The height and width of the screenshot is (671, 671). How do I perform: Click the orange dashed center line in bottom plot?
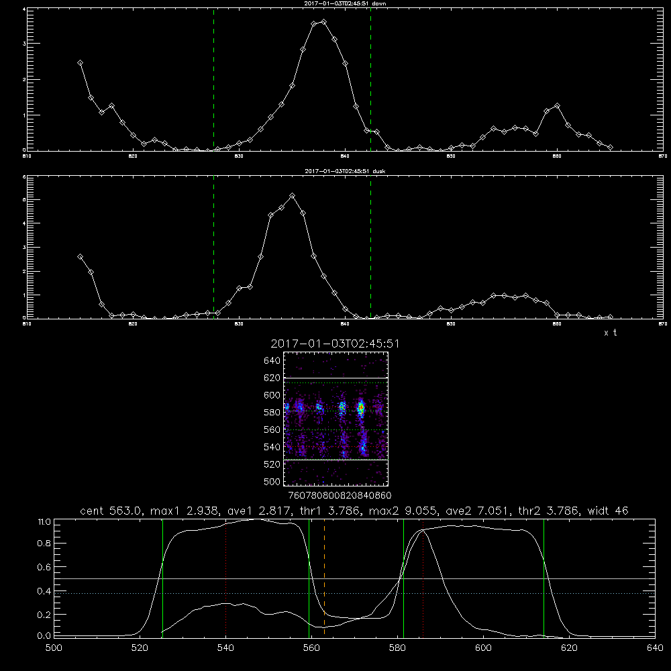324,578
